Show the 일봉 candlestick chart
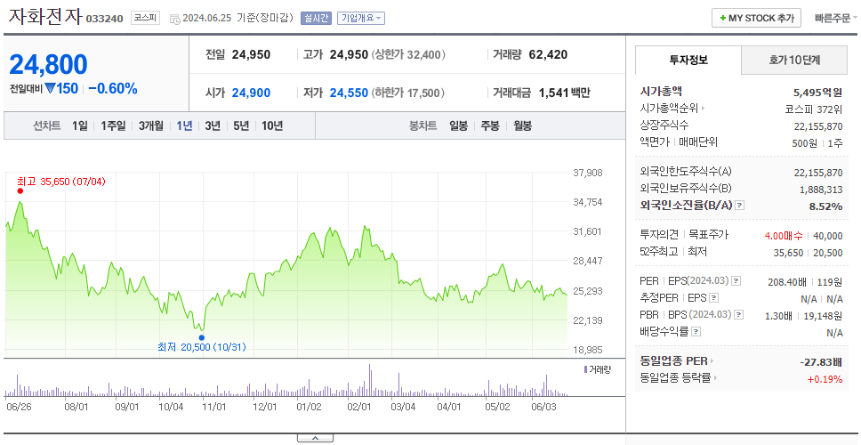This screenshot has height=445, width=861. [458, 125]
